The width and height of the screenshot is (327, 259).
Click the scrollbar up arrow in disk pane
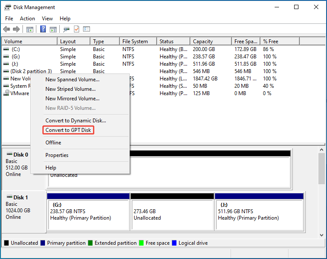pos(321,150)
